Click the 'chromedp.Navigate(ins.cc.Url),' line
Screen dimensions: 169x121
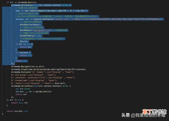click(x=28, y=67)
